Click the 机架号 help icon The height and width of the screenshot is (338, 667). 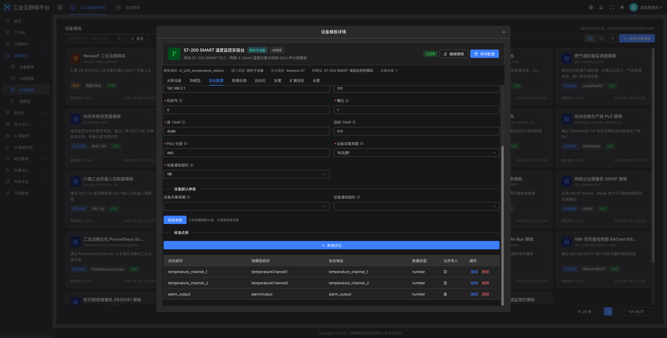tap(181, 101)
